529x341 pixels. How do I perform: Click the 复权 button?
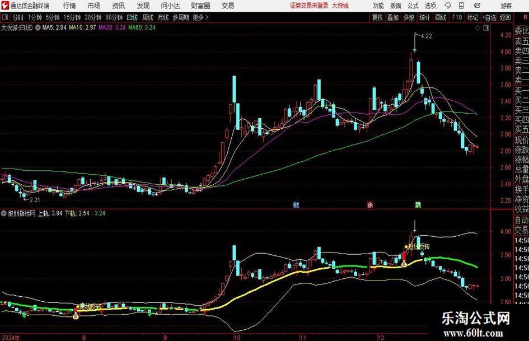click(377, 17)
